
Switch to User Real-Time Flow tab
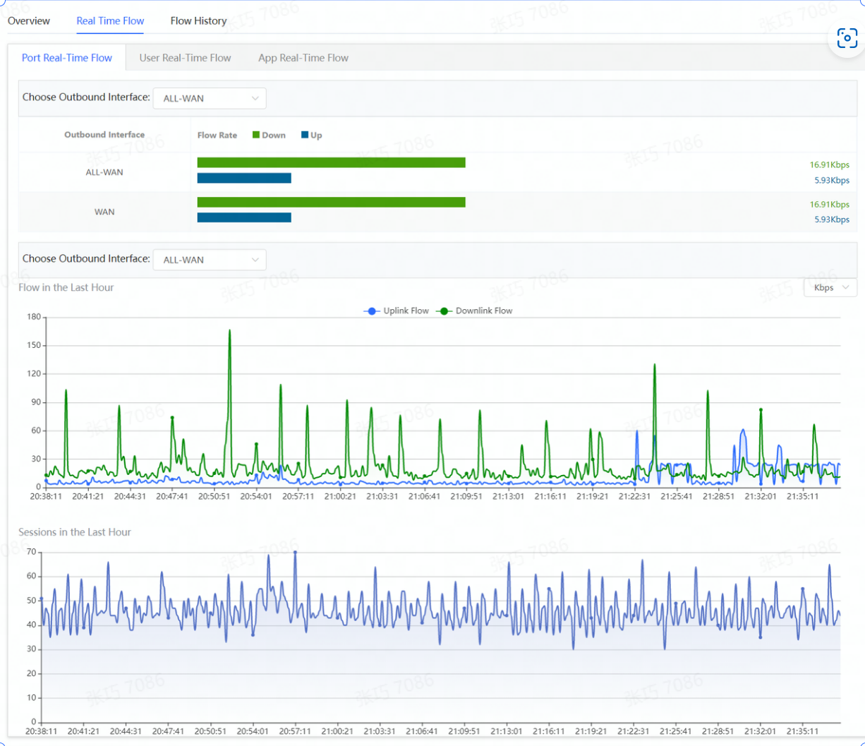coord(185,58)
